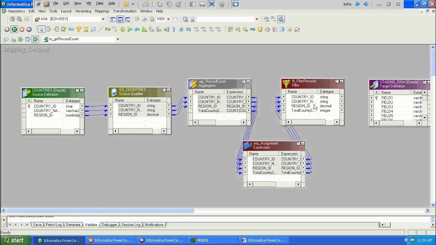Screen dimensions: 436x245
Task: Iconize the exp_Assignment Expression transformation
Action: click(x=302, y=144)
